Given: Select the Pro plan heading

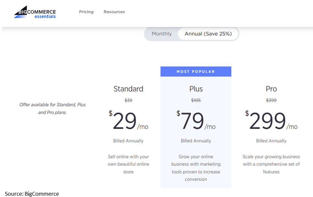Looking at the screenshot, I should click(271, 89).
